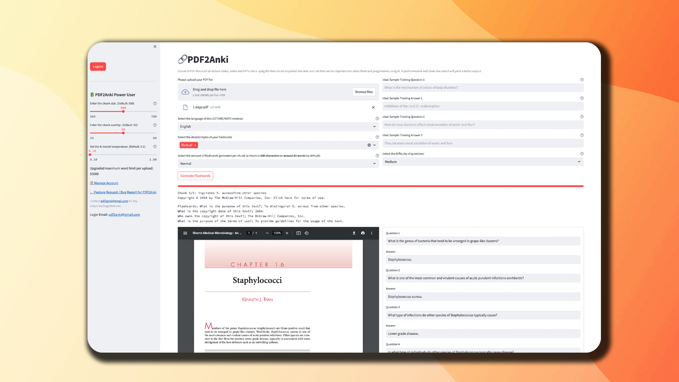679x382 pixels.
Task: Click the contact email pdf2anki@gmail.com link
Action: click(114, 201)
